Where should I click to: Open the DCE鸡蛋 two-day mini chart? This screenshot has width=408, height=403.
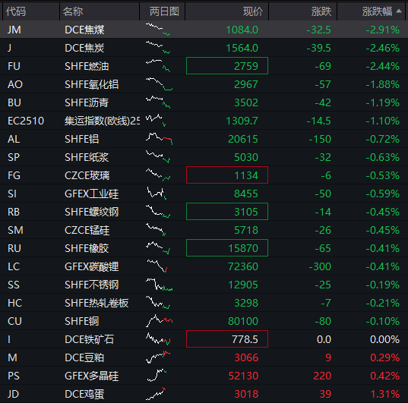pos(156,393)
